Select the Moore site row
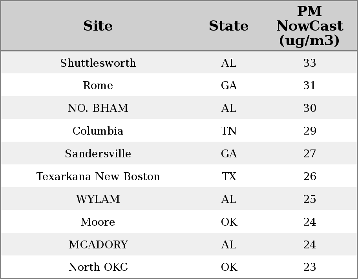 coord(98,222)
